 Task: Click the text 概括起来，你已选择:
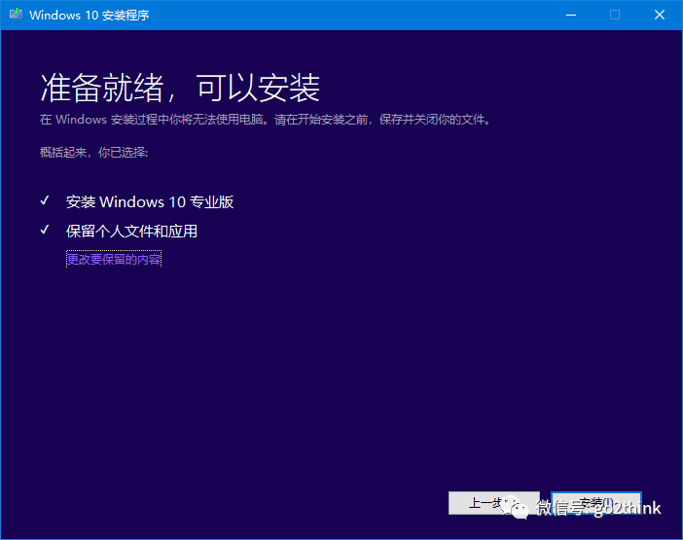pyautogui.click(x=94, y=152)
